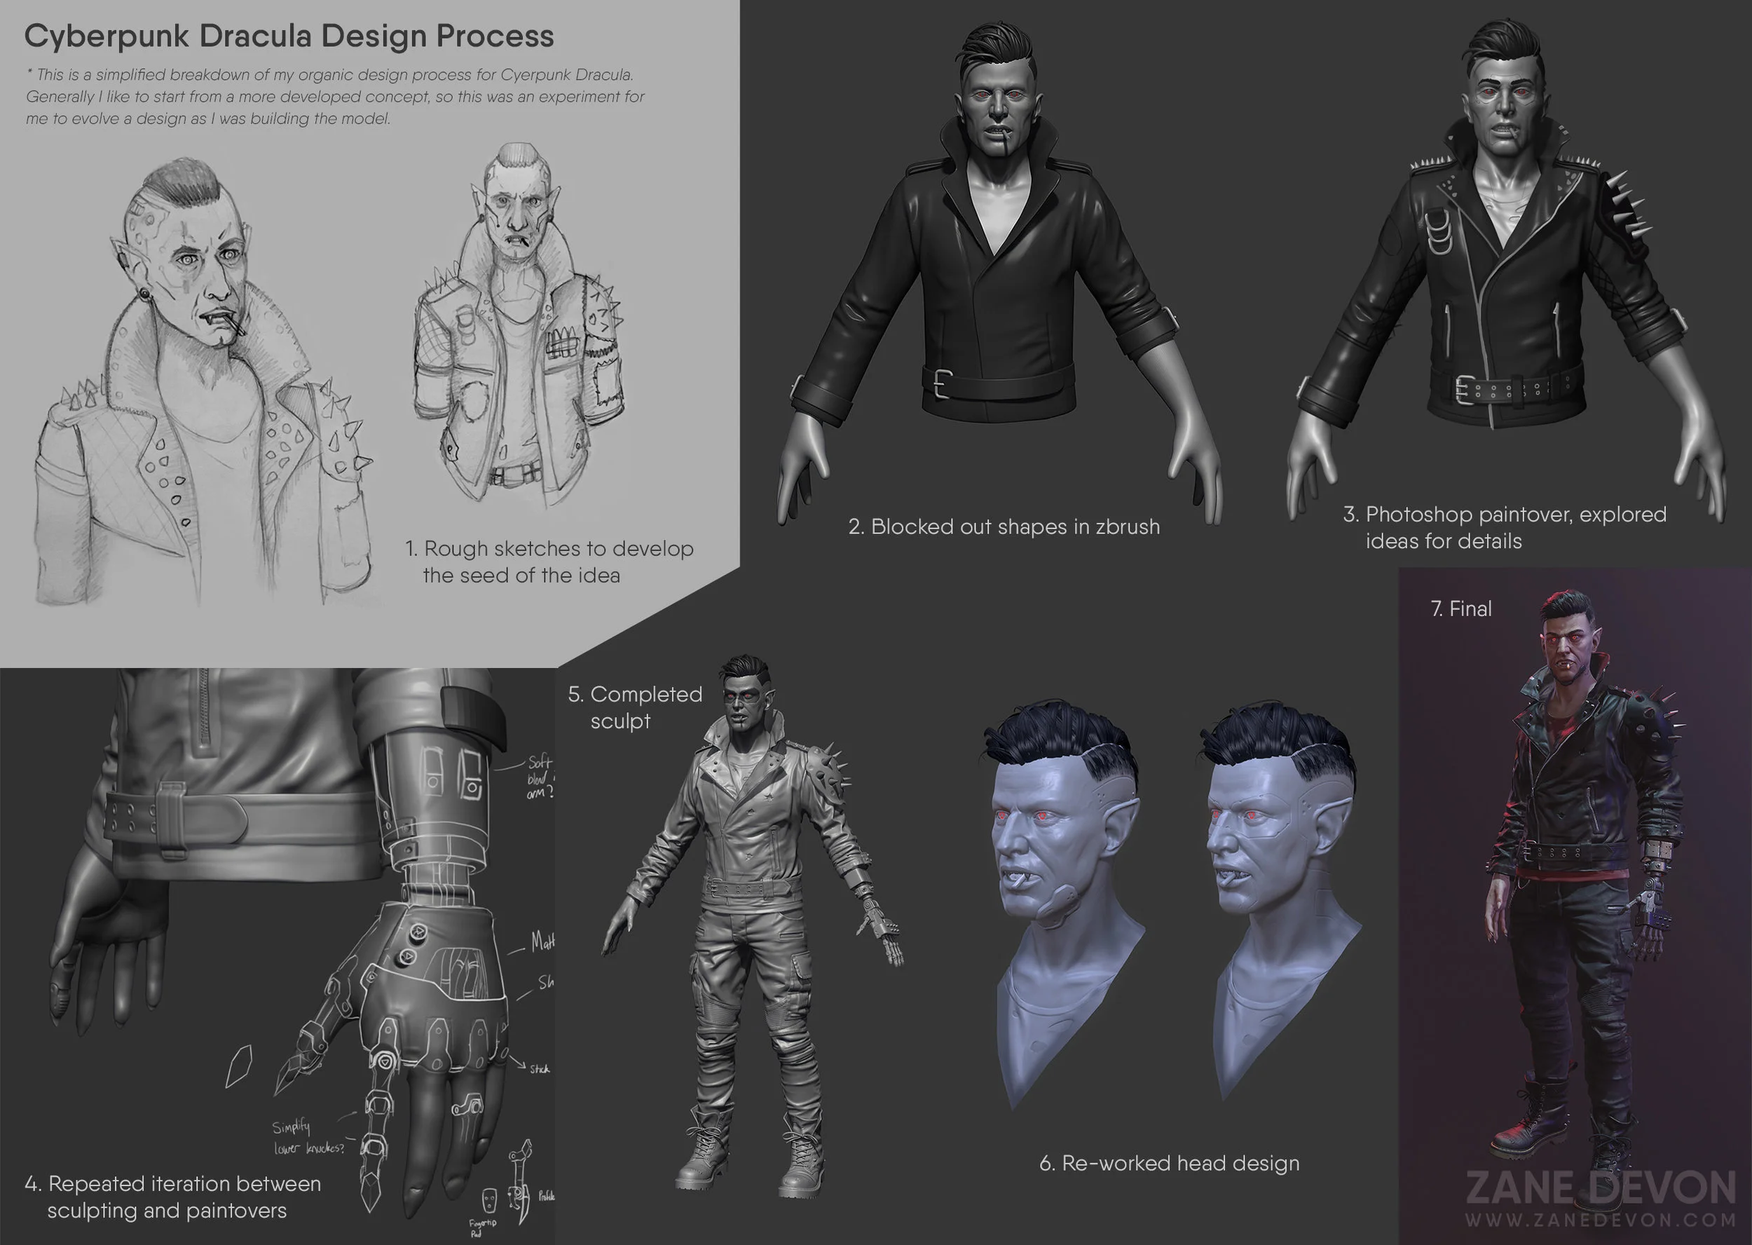Viewport: 1752px width, 1245px height.
Task: Click the caption "4. Repeated iteration between sculpting and paintovers"
Action: point(172,1197)
